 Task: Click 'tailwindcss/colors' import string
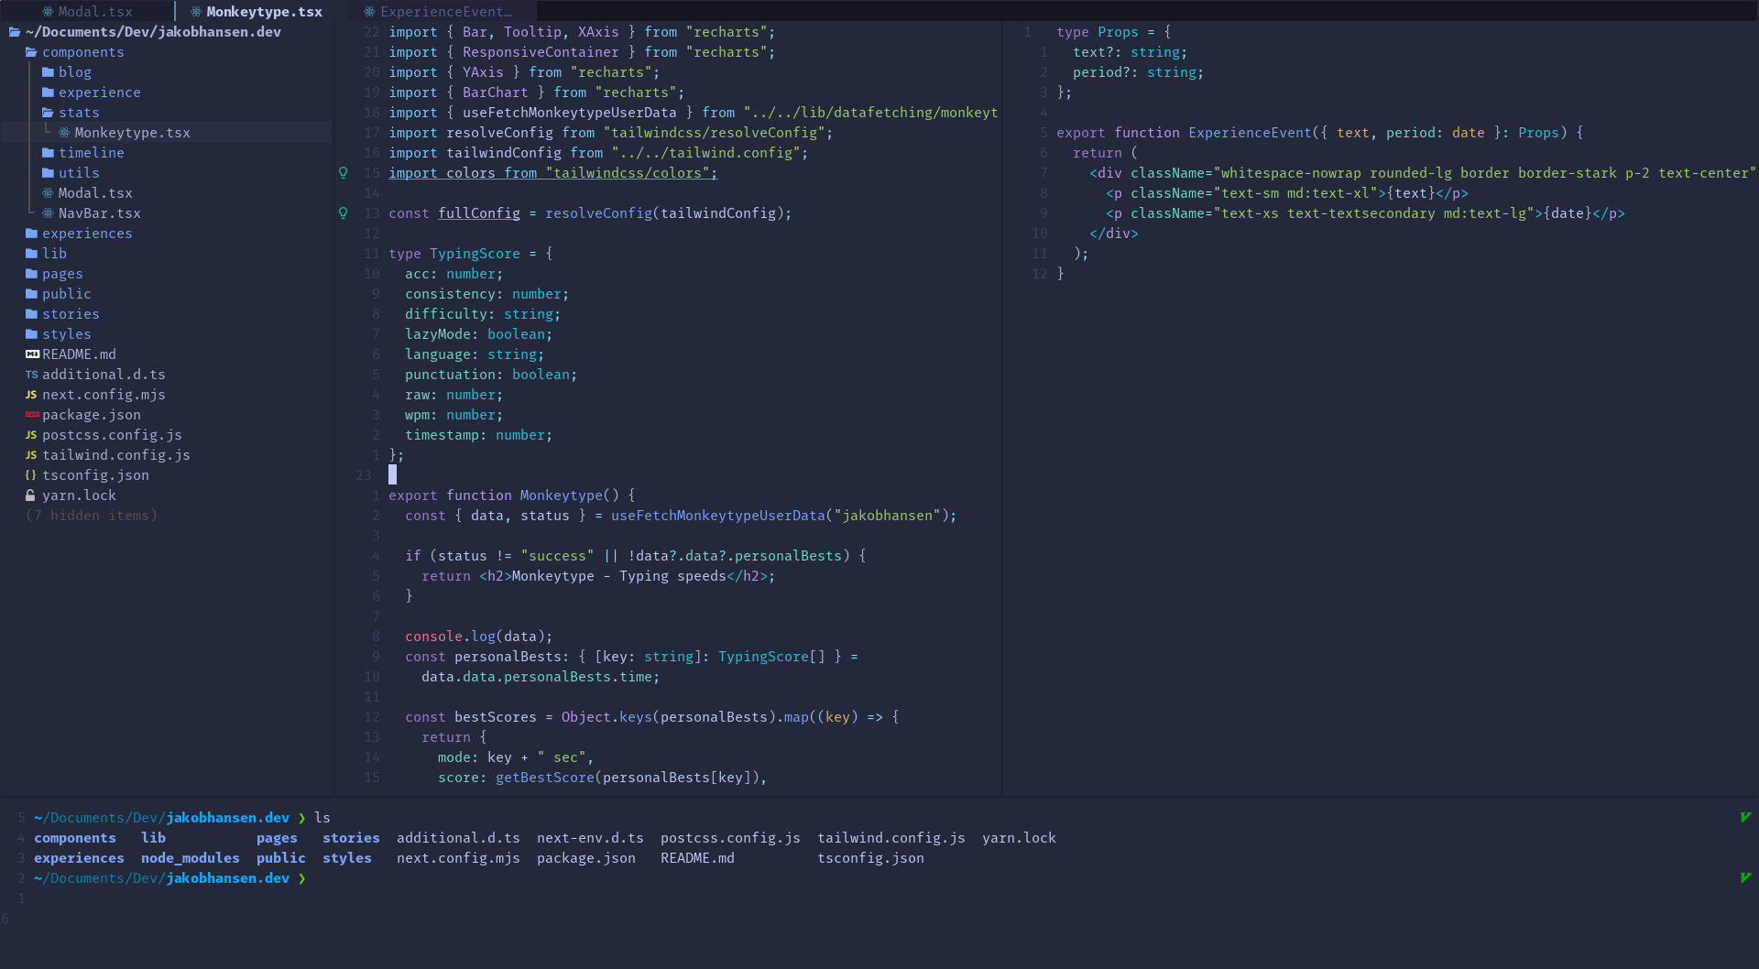point(628,173)
